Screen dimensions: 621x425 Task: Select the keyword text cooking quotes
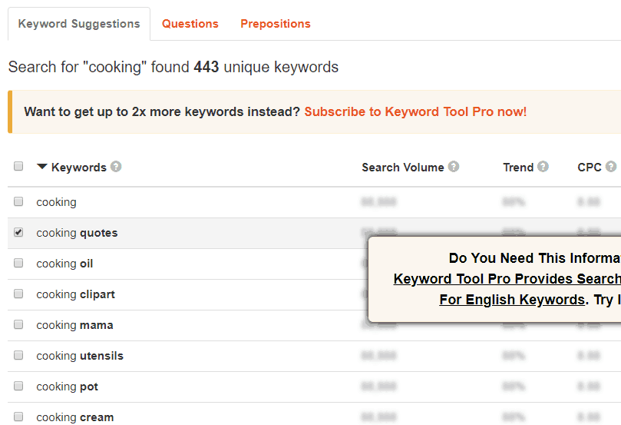(77, 233)
